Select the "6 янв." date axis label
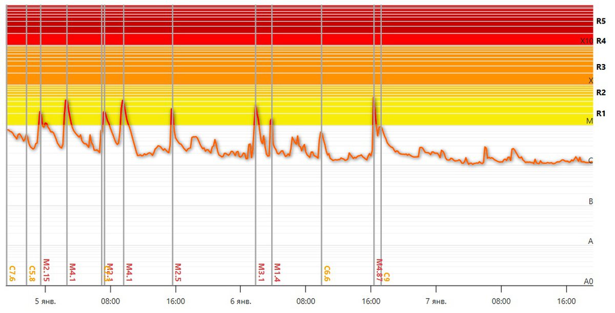This screenshot has height=313, width=615. click(240, 301)
